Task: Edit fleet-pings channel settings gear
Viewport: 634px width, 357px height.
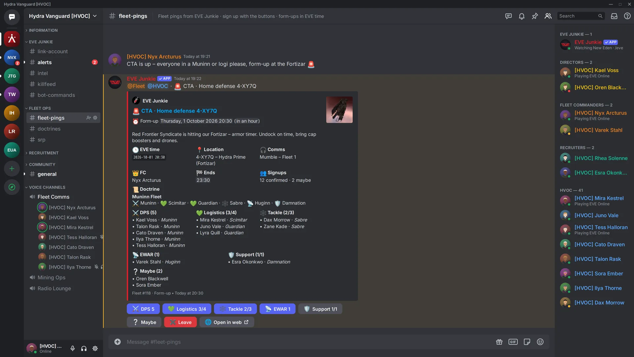Action: 95,118
